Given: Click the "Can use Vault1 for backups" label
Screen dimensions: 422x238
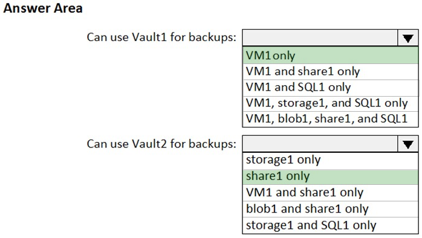Looking at the screenshot, I should coord(161,37).
